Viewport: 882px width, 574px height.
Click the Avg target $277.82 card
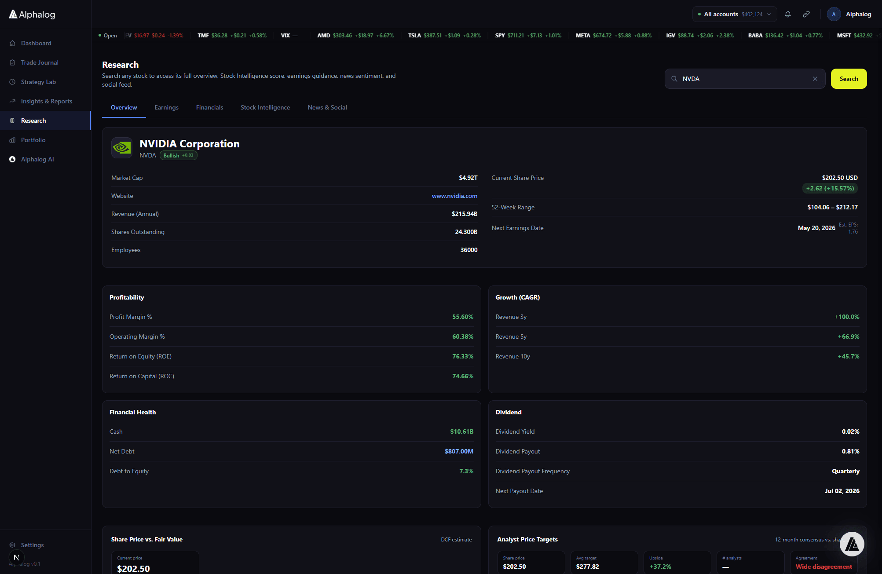tap(604, 563)
